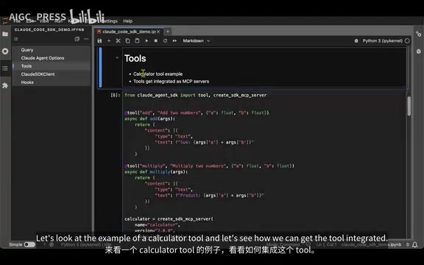Select the claude_code_sdk_demo.ipynb tab
Viewport: 424px width, 265px height.
[129, 32]
